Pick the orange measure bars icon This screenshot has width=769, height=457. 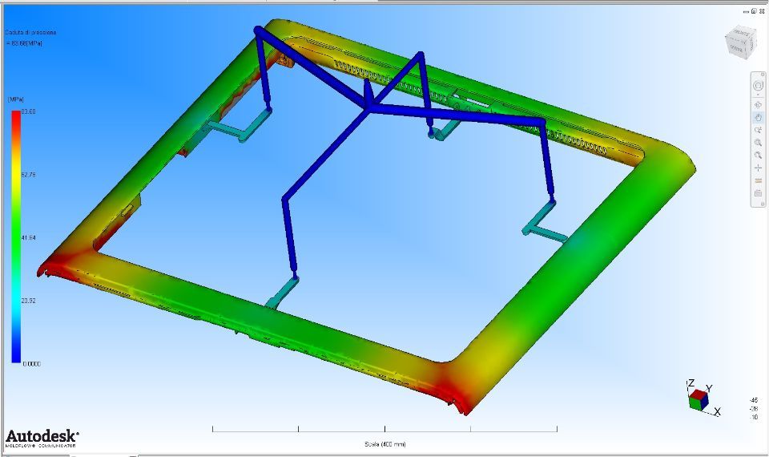[758, 181]
